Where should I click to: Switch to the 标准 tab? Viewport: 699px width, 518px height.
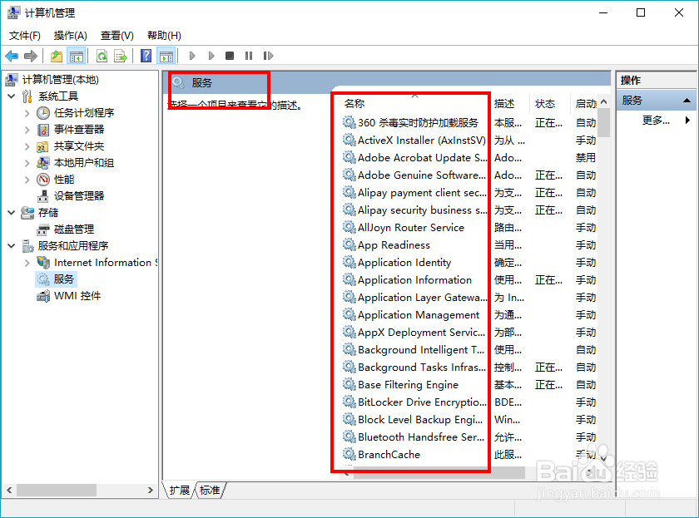210,490
